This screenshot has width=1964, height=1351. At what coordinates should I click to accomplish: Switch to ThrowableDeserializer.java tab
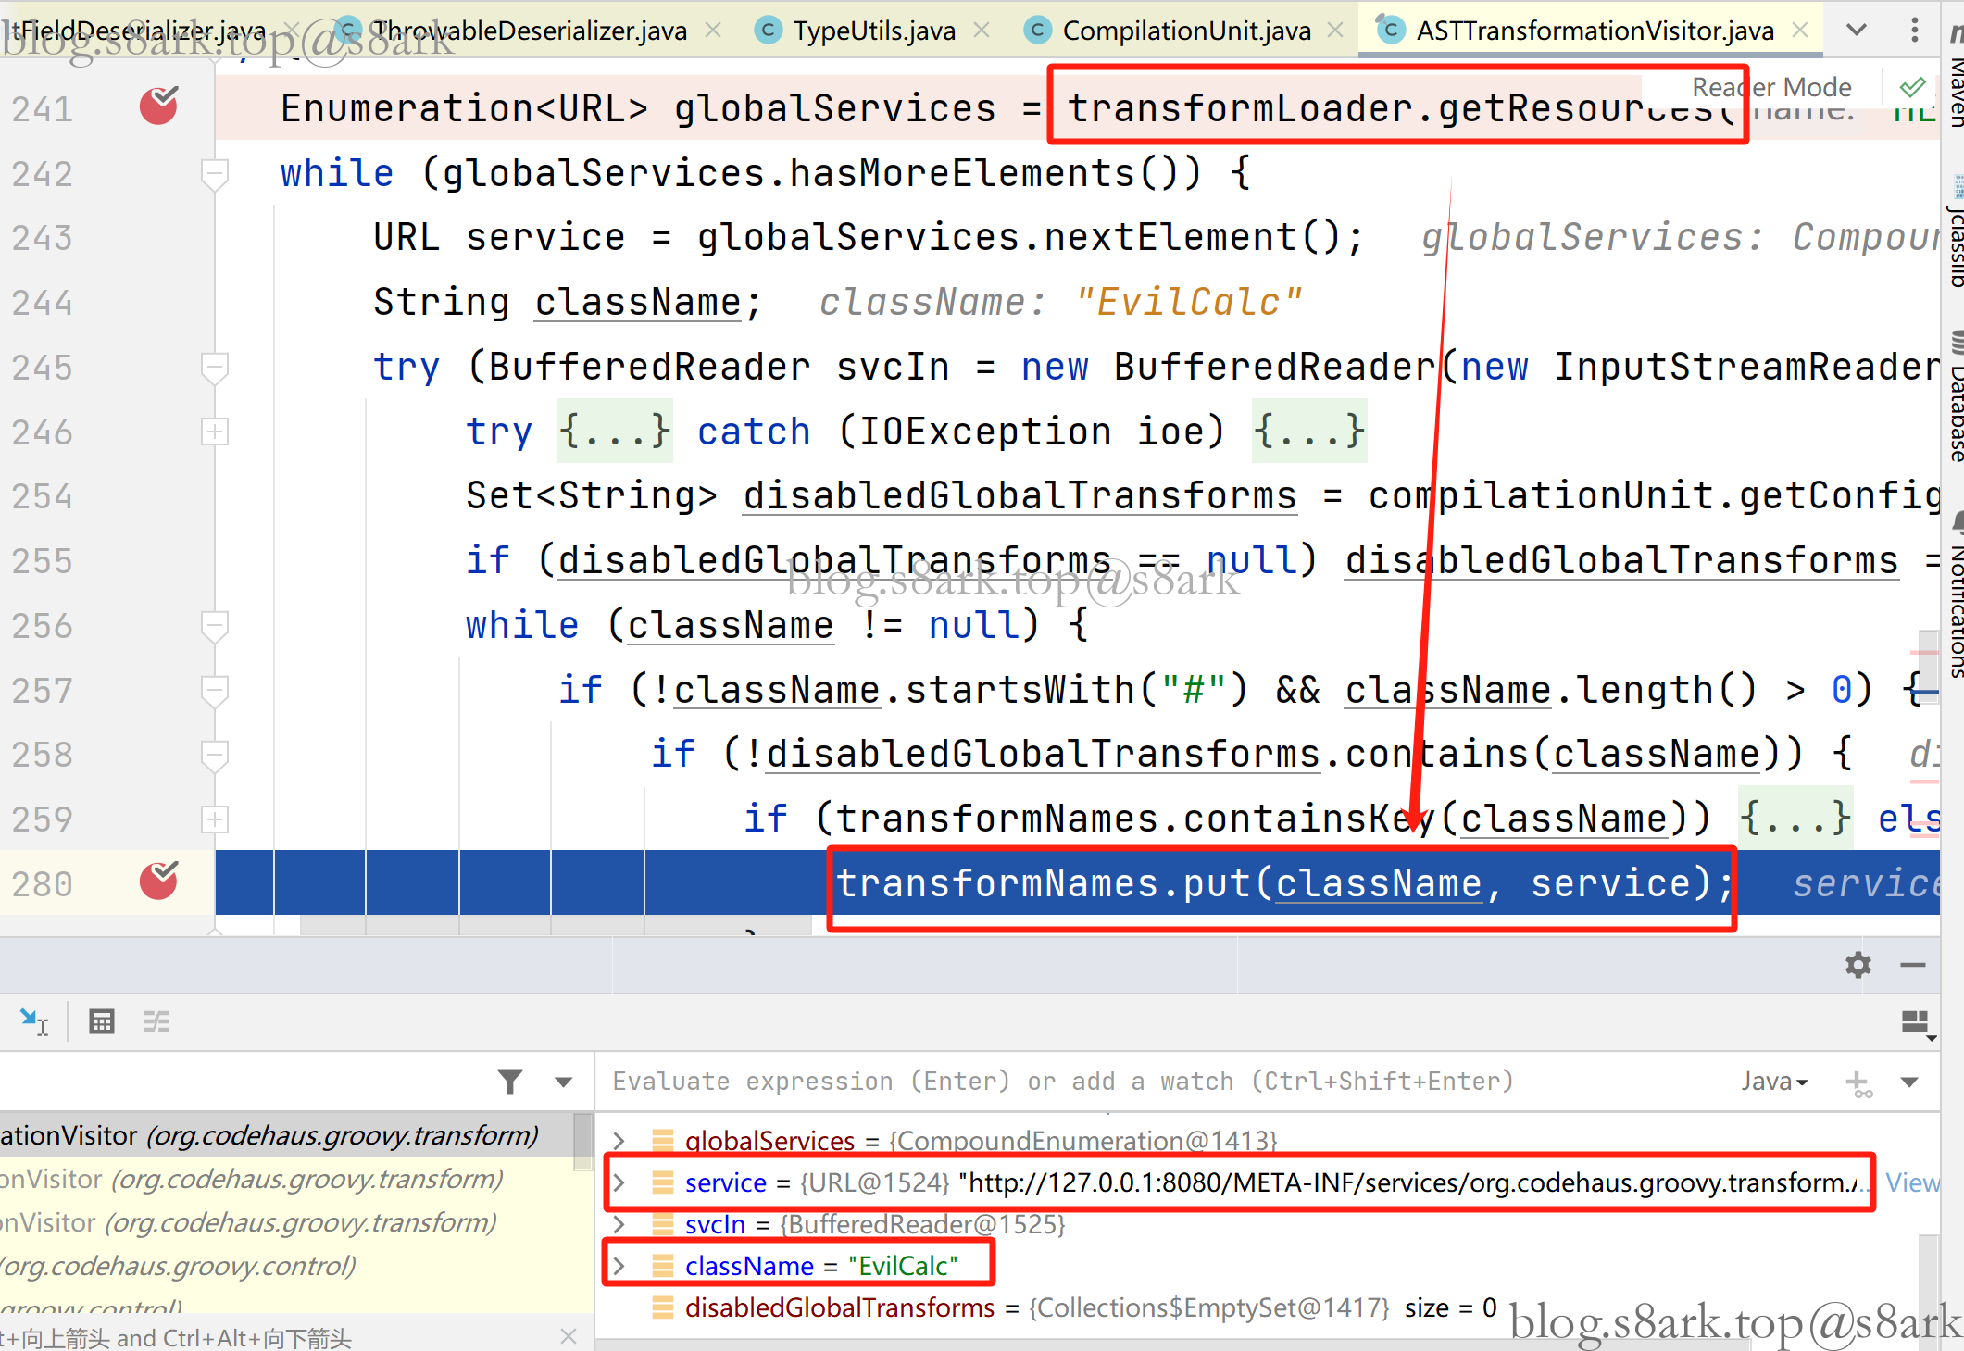(529, 31)
